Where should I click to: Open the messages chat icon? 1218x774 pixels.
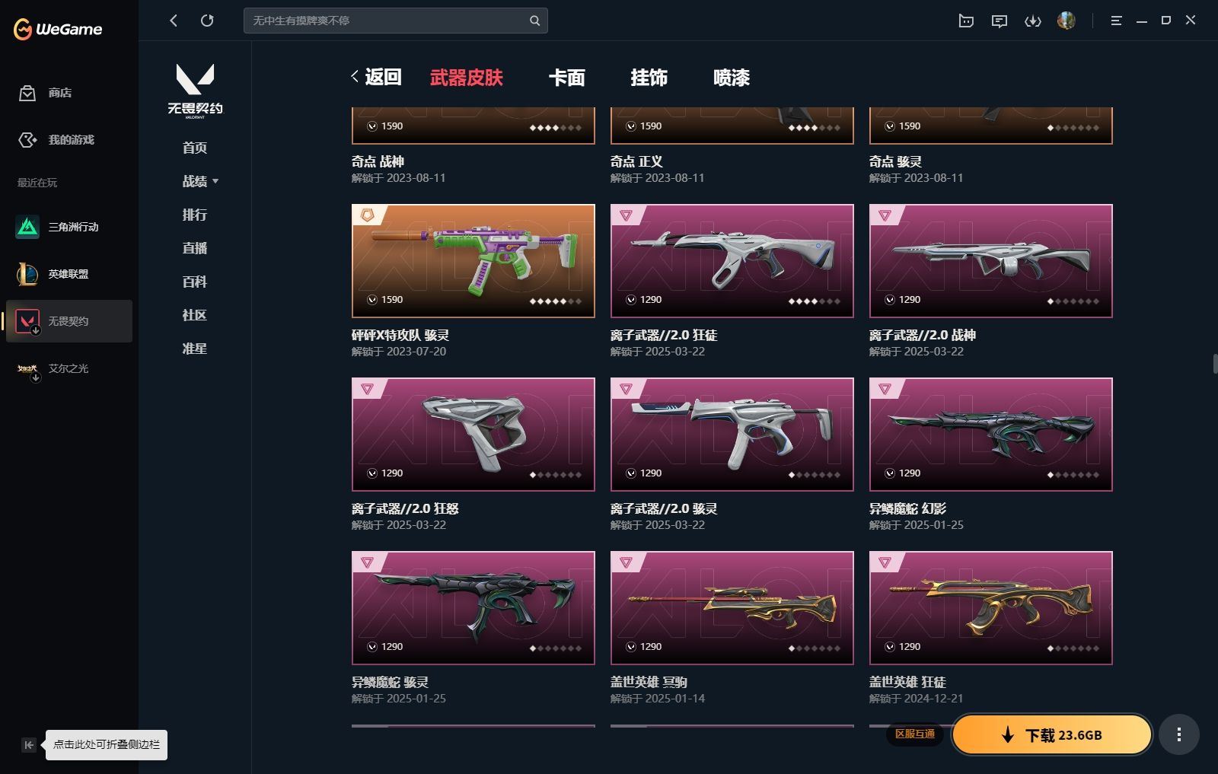[x=1000, y=21]
